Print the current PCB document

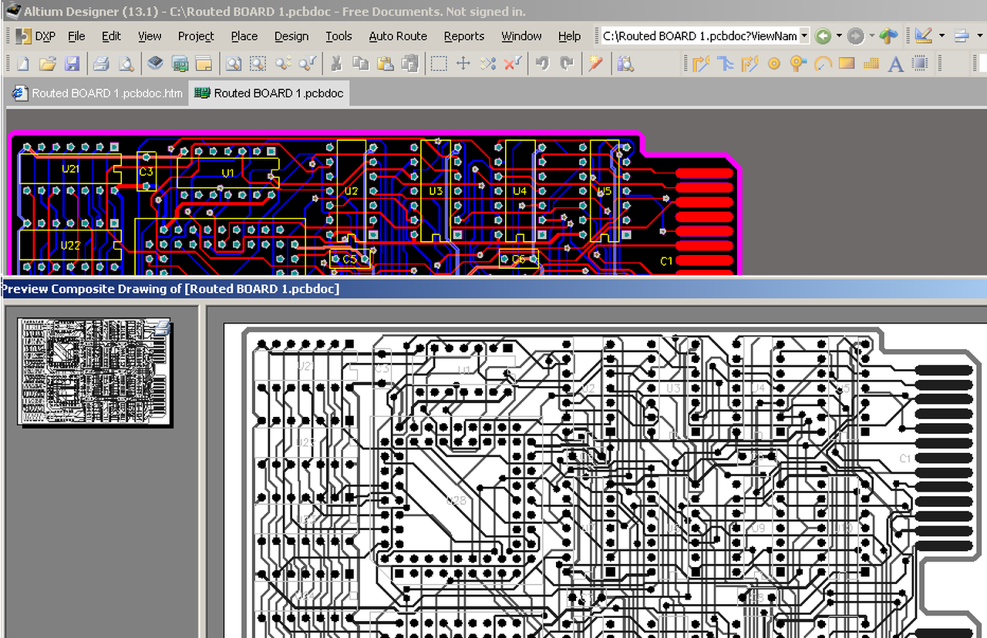click(x=101, y=63)
